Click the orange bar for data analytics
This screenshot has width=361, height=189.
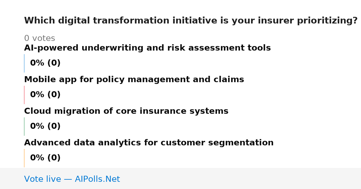[x=24, y=158]
